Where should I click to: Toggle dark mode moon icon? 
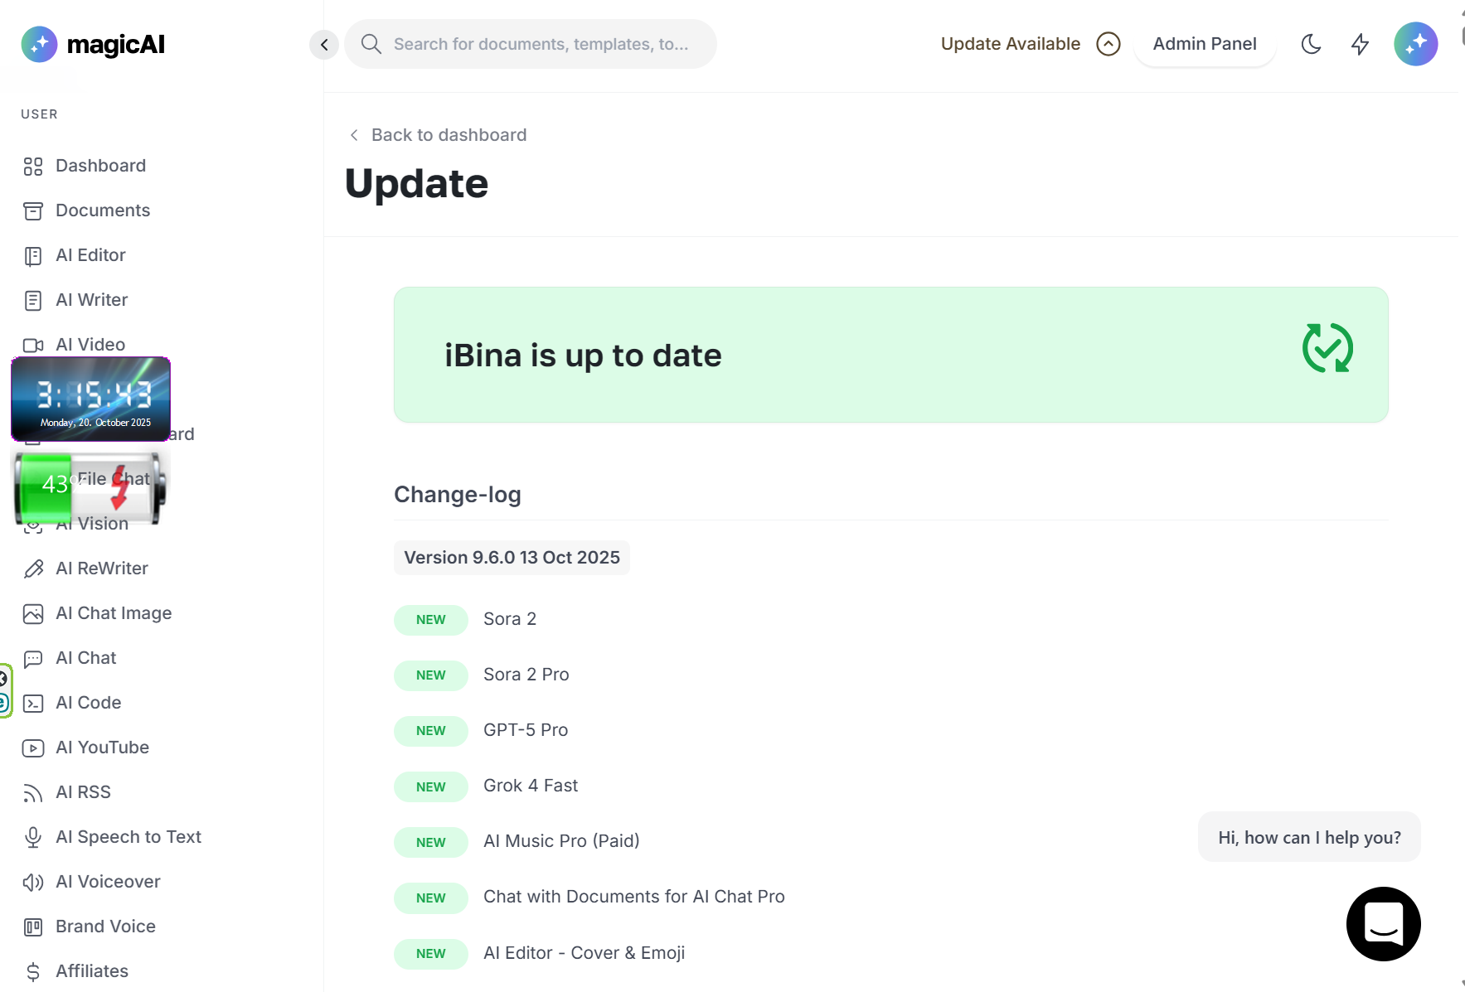pyautogui.click(x=1311, y=44)
